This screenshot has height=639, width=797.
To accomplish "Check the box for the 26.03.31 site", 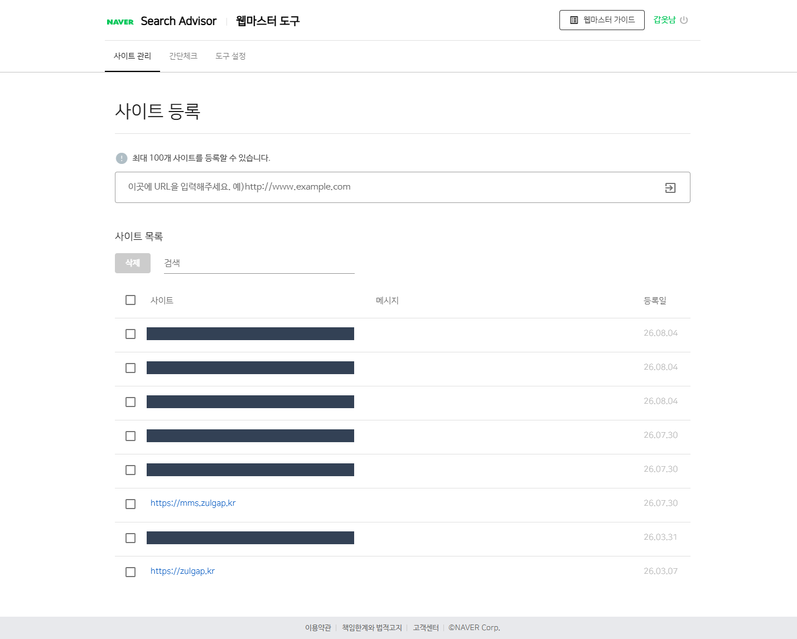I will (x=131, y=538).
